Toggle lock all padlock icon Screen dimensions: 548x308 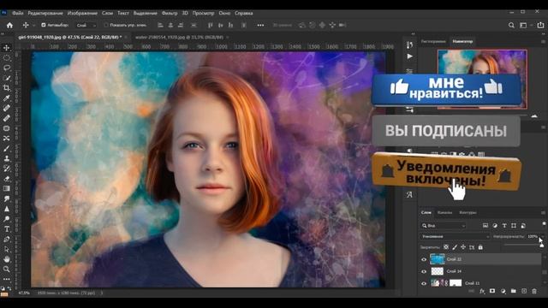[480, 247]
